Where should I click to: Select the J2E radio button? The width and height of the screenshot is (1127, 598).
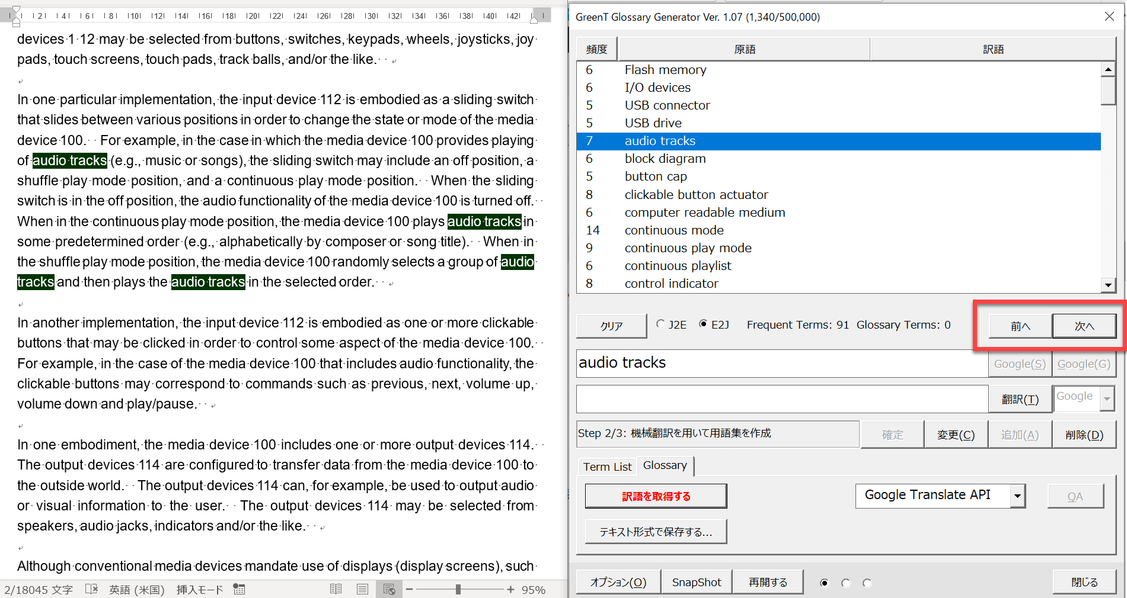660,324
